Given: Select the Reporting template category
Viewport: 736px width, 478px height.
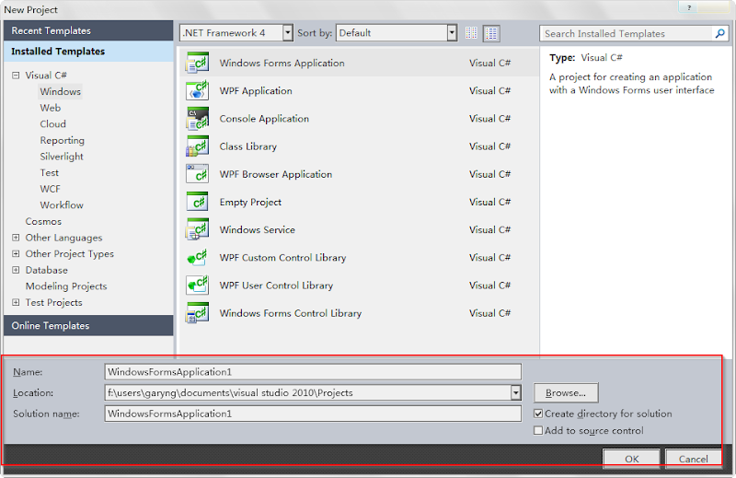Looking at the screenshot, I should coord(62,140).
